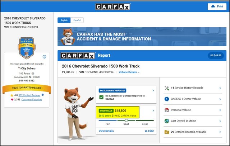230x146 pixels.
Task: Open 832 Verified Reviews link
Action: [29, 95]
